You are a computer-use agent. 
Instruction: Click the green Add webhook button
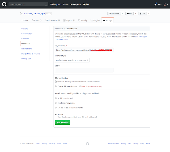[x=63, y=123]
